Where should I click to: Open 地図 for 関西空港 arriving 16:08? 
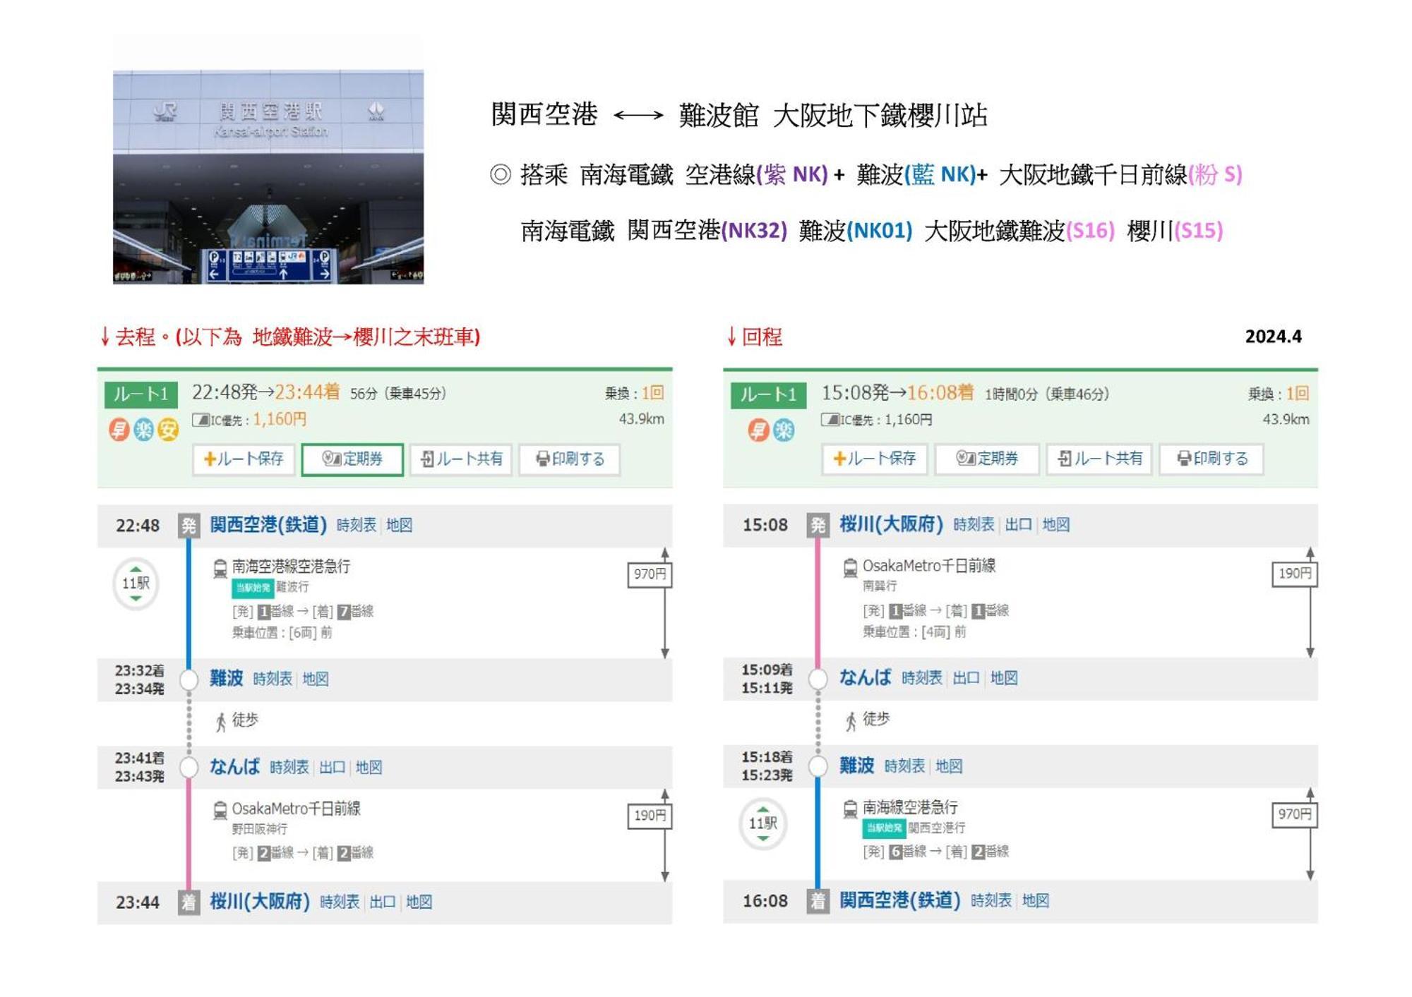tap(1036, 902)
